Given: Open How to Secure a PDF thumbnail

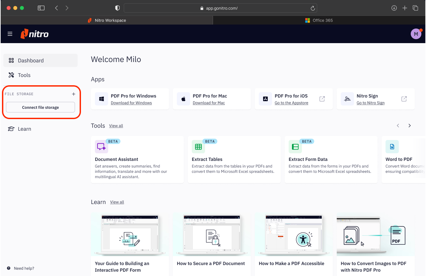Looking at the screenshot, I should [x=211, y=235].
